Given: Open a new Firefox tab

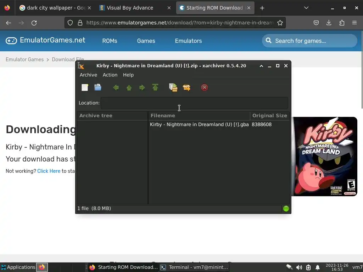Looking at the screenshot, I should point(262,8).
